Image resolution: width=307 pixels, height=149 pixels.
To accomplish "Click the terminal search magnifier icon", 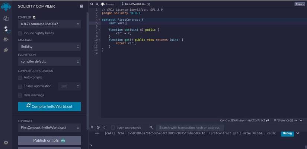I will tap(151, 128).
